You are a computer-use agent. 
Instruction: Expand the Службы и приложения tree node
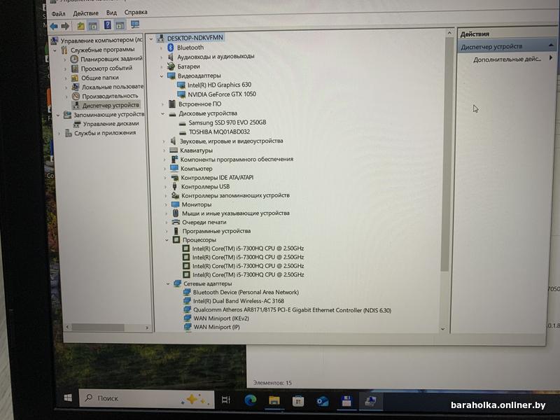(x=59, y=134)
